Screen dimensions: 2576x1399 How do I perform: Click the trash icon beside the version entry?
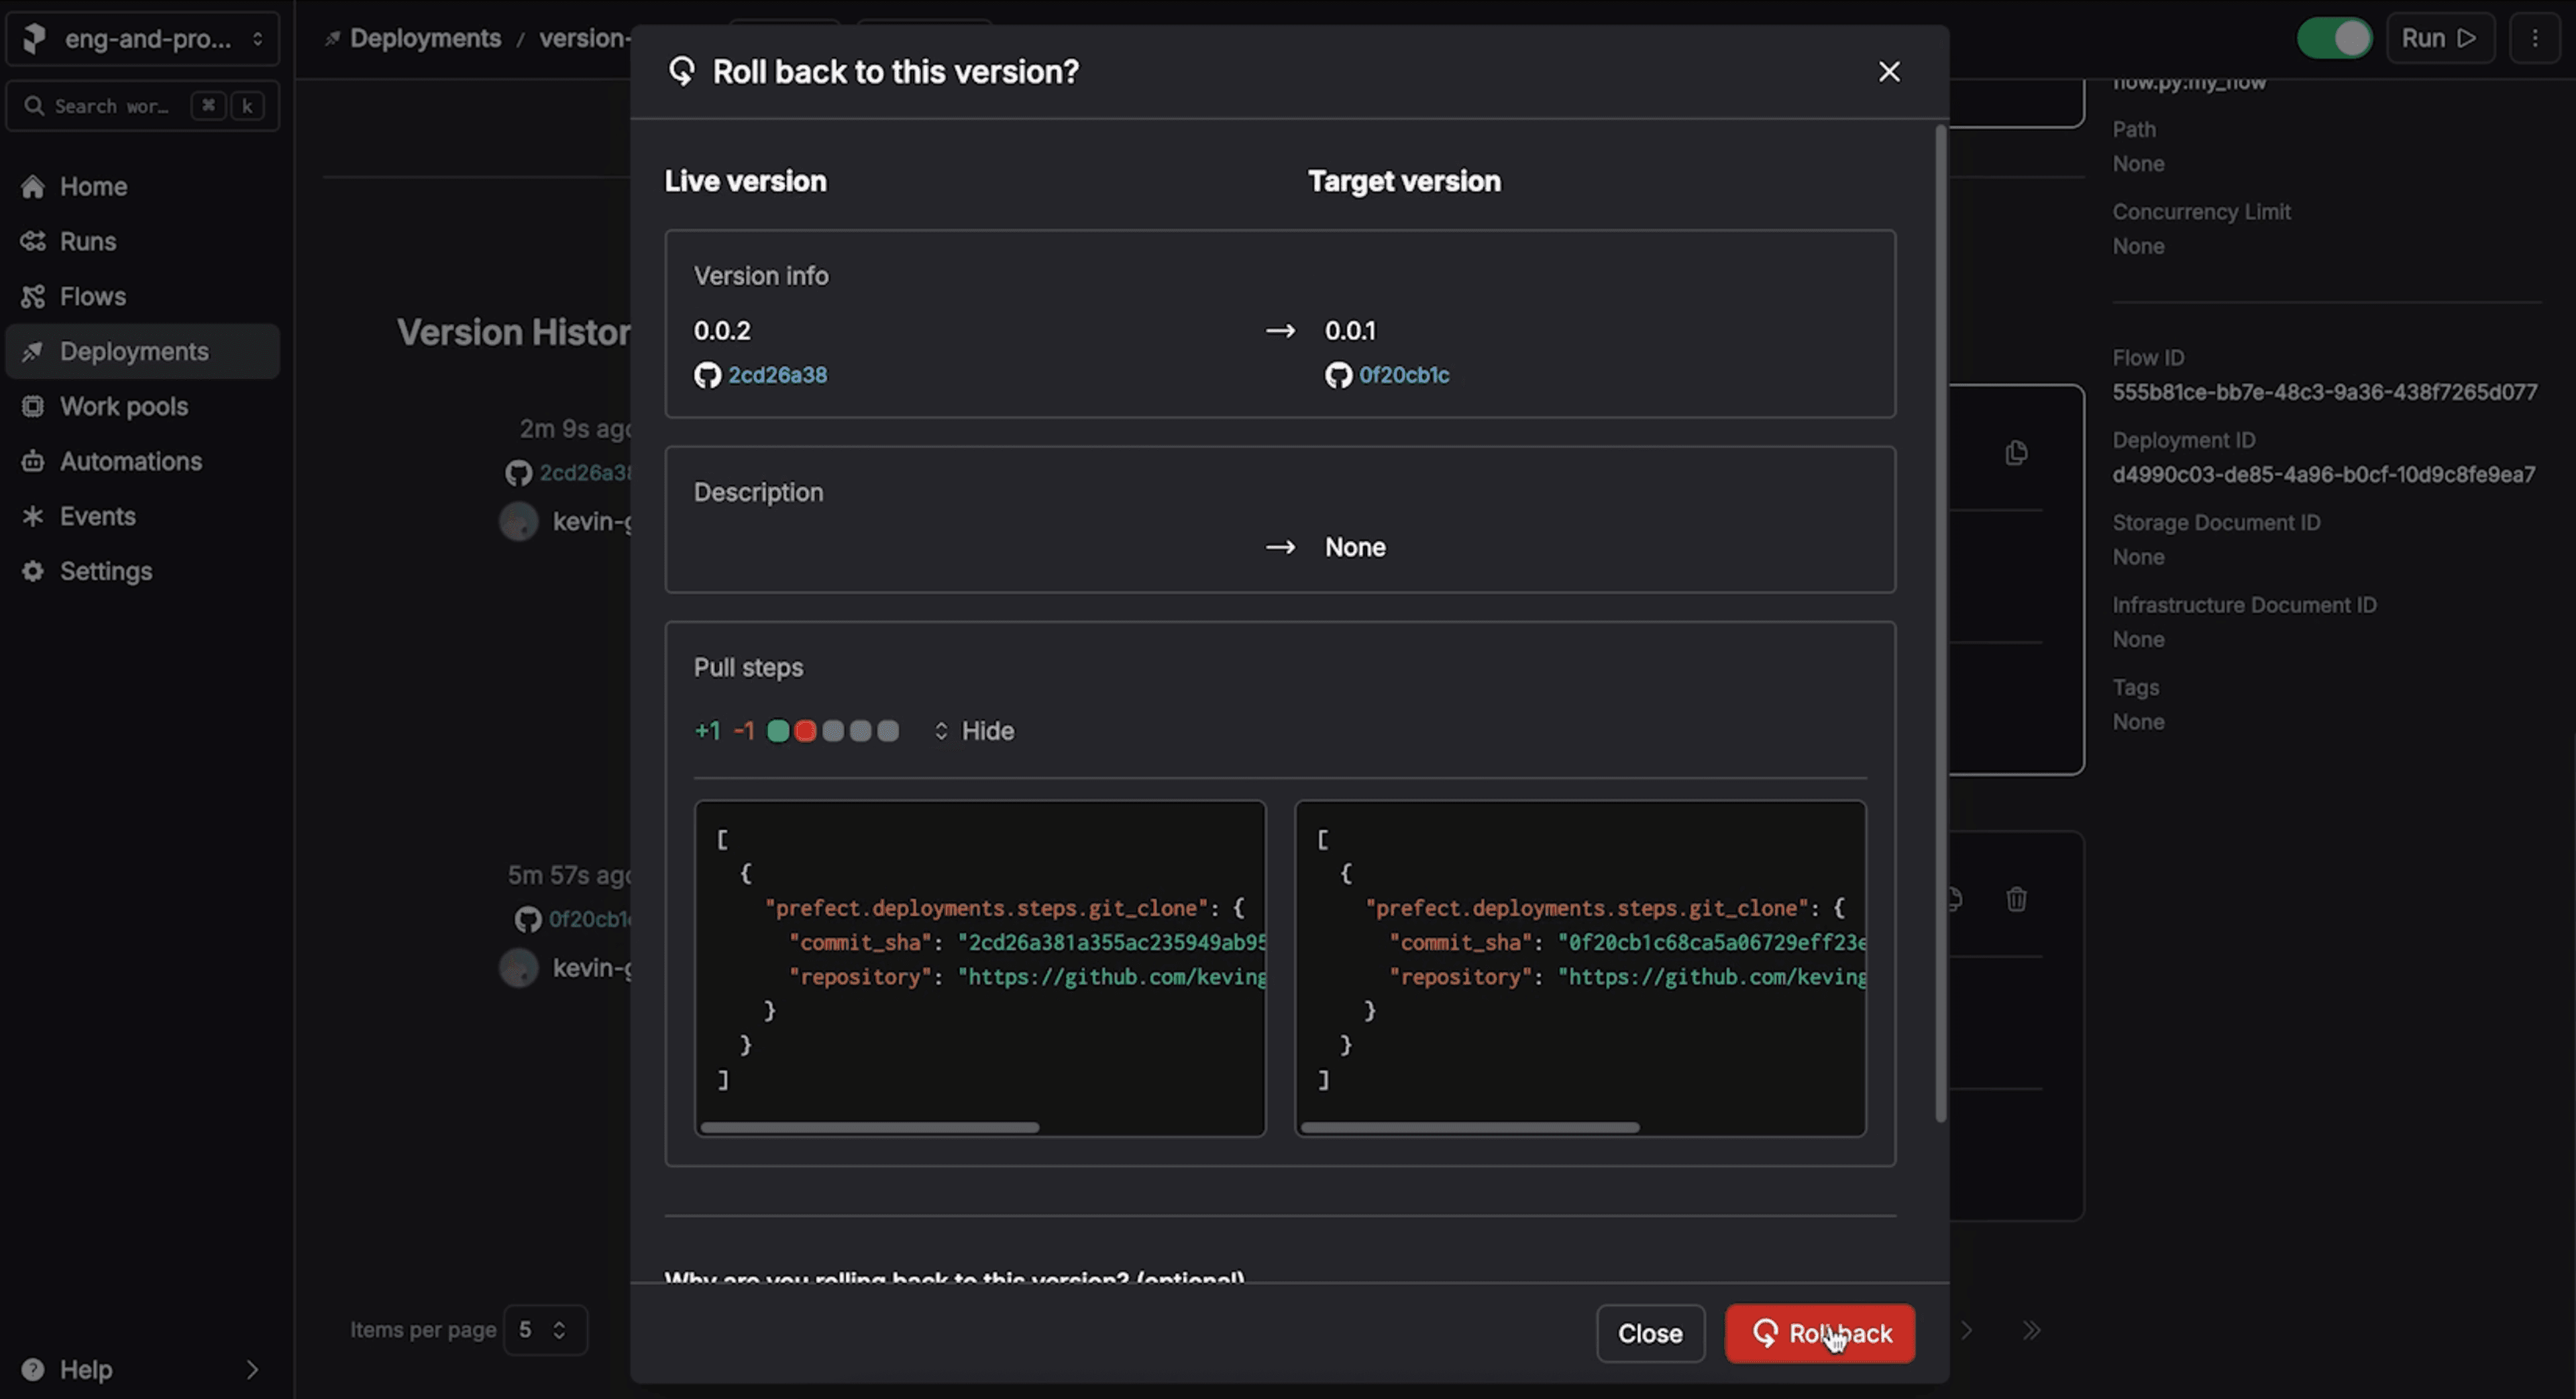(x=2016, y=900)
